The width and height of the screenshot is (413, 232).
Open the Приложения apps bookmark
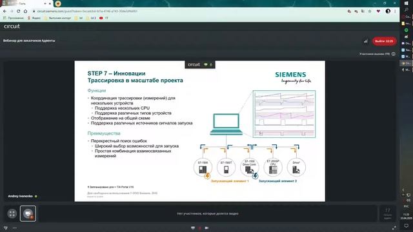(x=13, y=18)
